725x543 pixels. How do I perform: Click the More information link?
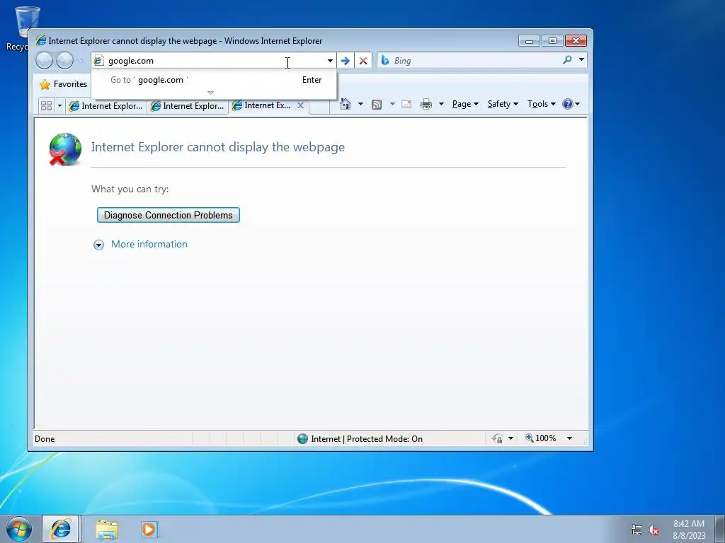click(x=149, y=244)
